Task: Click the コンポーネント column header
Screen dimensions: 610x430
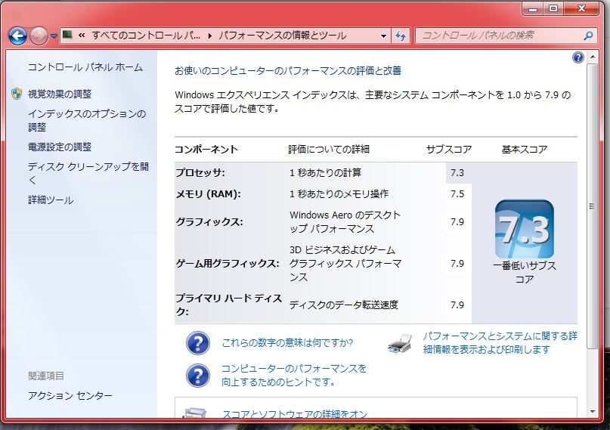Action: tap(206, 150)
